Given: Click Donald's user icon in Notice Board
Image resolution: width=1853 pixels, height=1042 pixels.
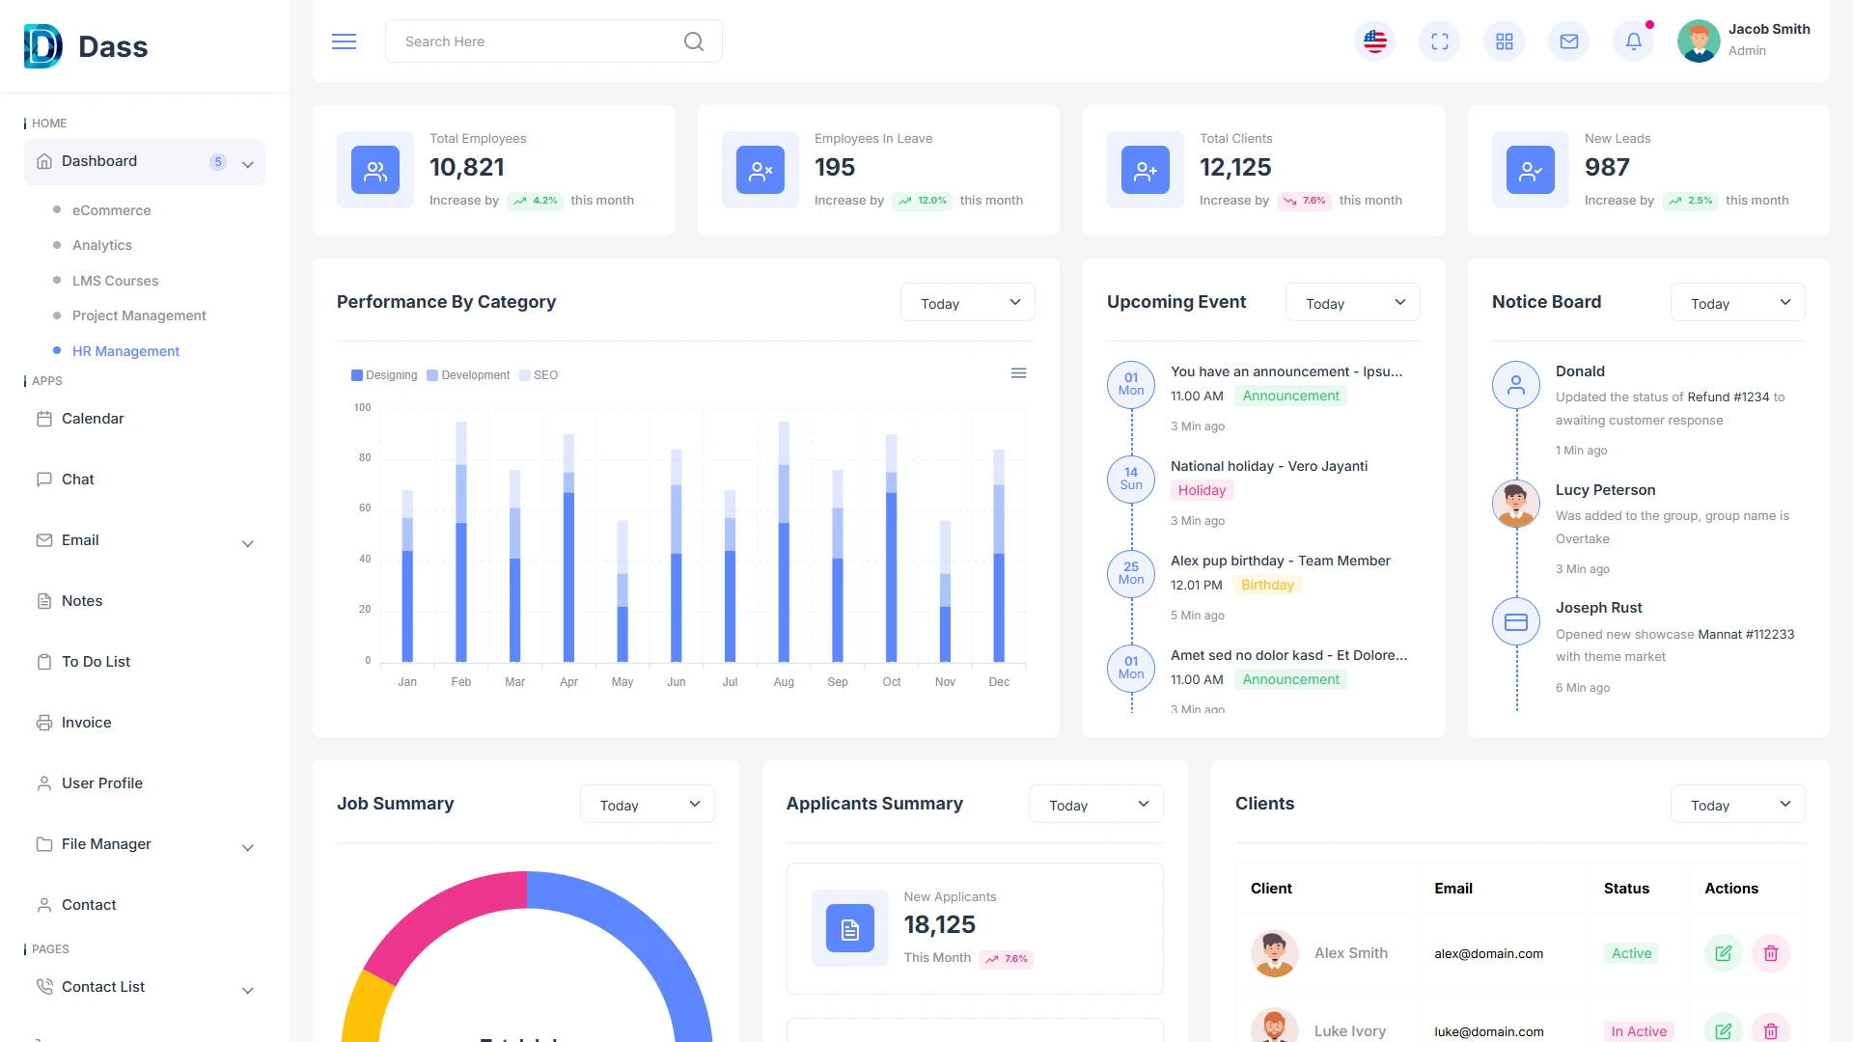Looking at the screenshot, I should 1516,385.
